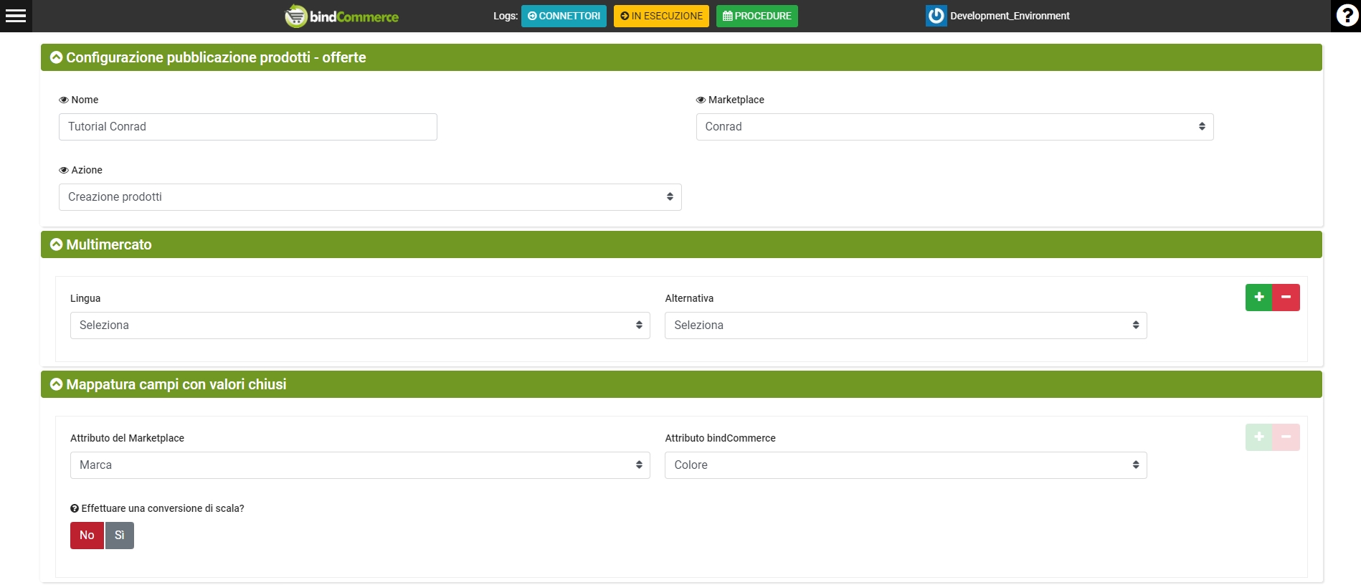Open the help question mark icon

click(x=1346, y=16)
